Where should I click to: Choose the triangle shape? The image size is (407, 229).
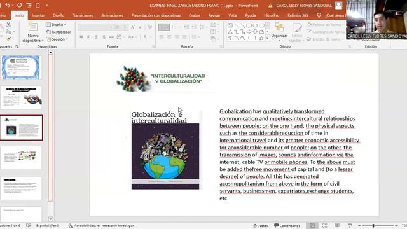click(x=230, y=32)
